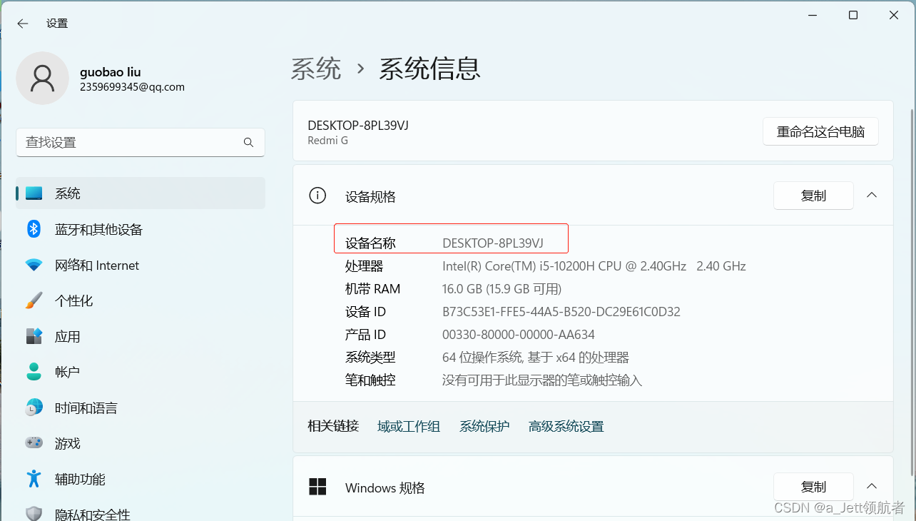Click the 游戏 gamepad icon
This screenshot has width=916, height=521.
[34, 443]
